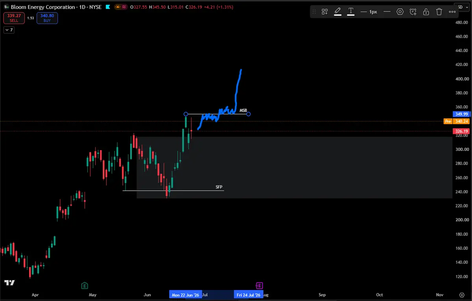Click the Pre 340.24 pre-market price label
This screenshot has height=301, width=472.
(457, 121)
